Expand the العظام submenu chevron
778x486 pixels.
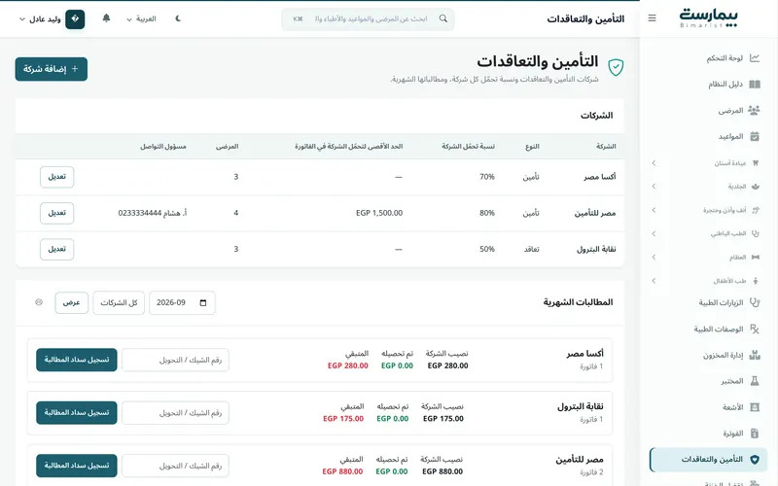(x=654, y=257)
